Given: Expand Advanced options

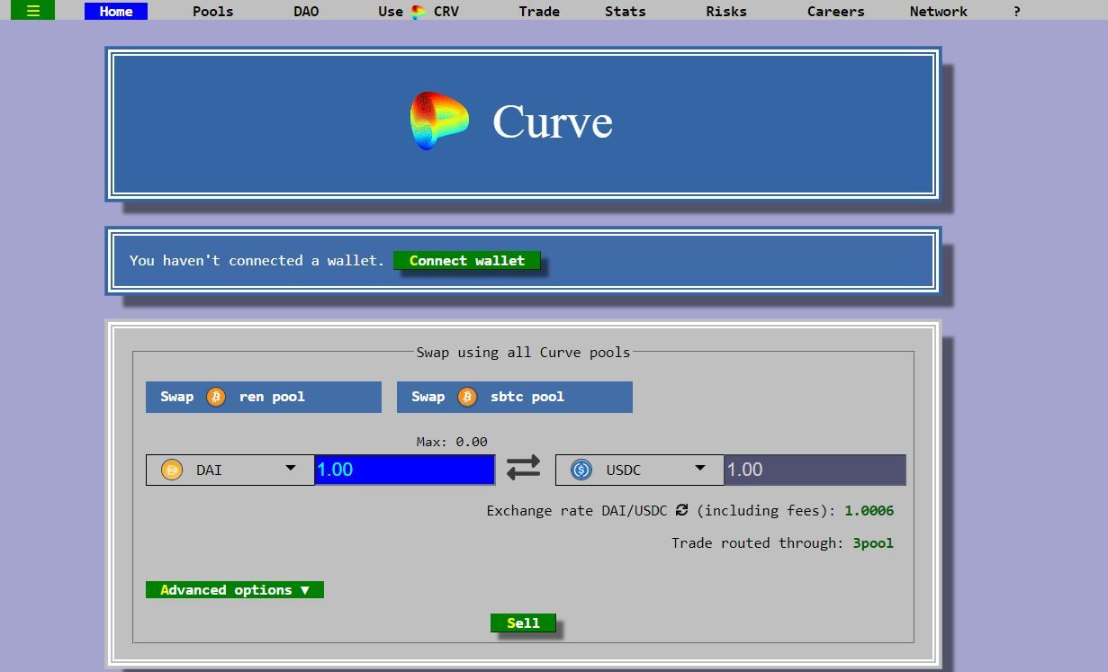Looking at the screenshot, I should [234, 590].
